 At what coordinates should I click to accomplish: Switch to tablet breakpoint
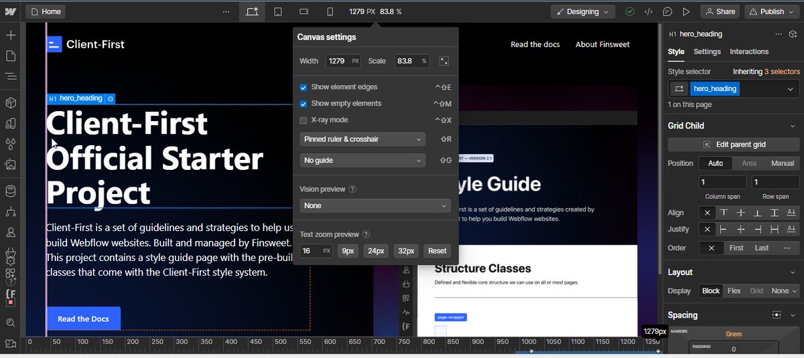click(x=278, y=11)
